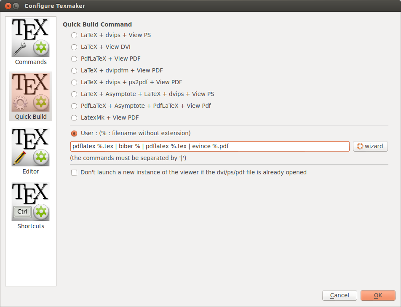The width and height of the screenshot is (401, 307).
Task: Select the Quick Build section icon
Action: [x=30, y=93]
